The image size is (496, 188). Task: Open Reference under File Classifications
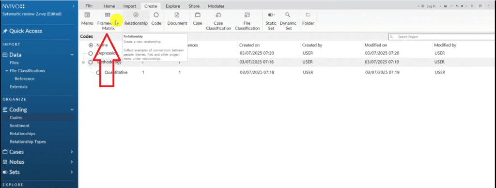click(x=25, y=79)
